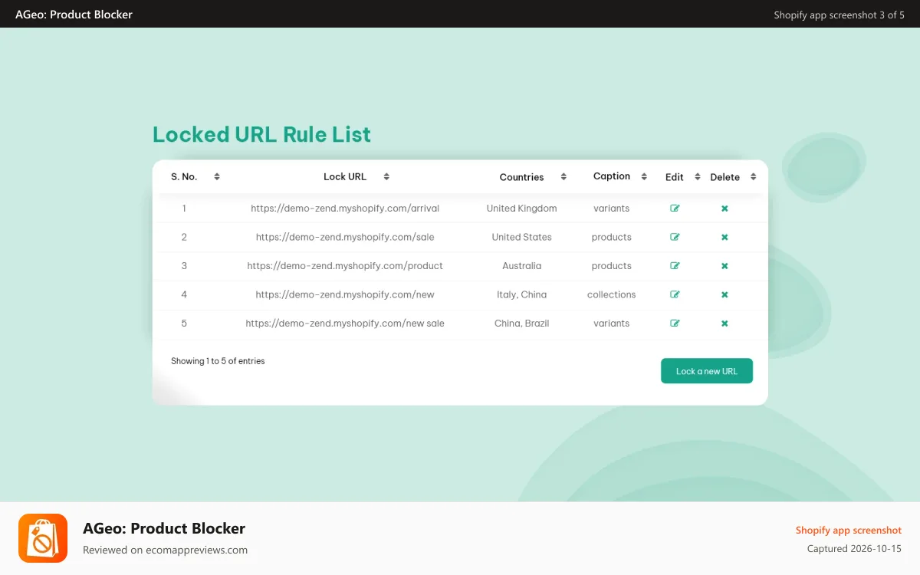Viewport: 920px width, 575px height.
Task: Delete the /product URL rule
Action: 724,266
